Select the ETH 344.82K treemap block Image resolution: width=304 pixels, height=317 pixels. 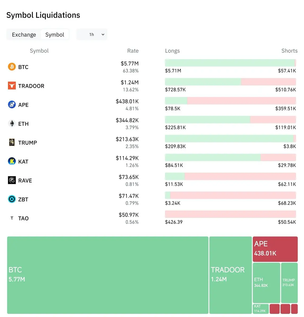pyautogui.click(x=266, y=283)
